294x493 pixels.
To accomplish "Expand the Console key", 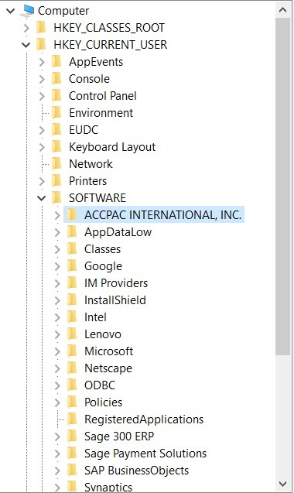I will pyautogui.click(x=42, y=79).
